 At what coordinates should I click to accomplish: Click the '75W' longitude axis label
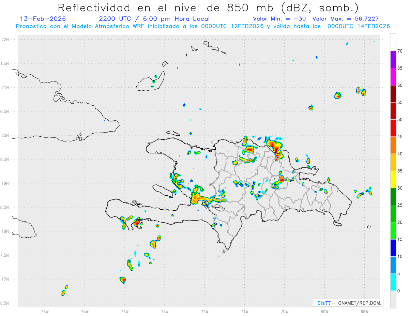coord(85,311)
